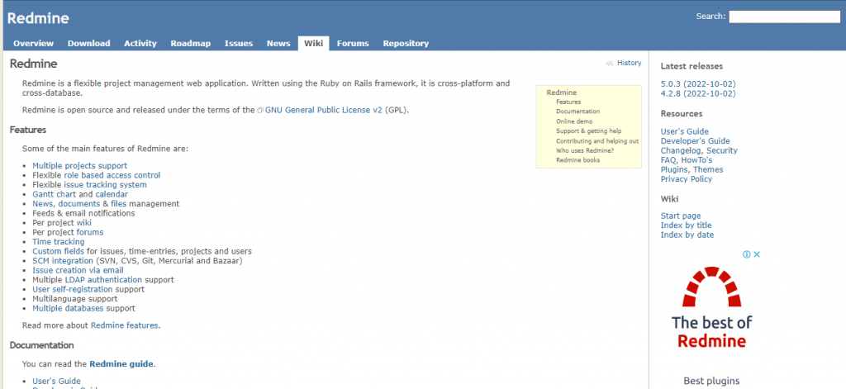
Task: Click the Search label link
Action: [x=711, y=17]
